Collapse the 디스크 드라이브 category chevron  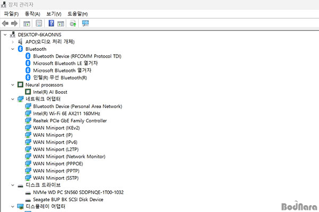13,185
